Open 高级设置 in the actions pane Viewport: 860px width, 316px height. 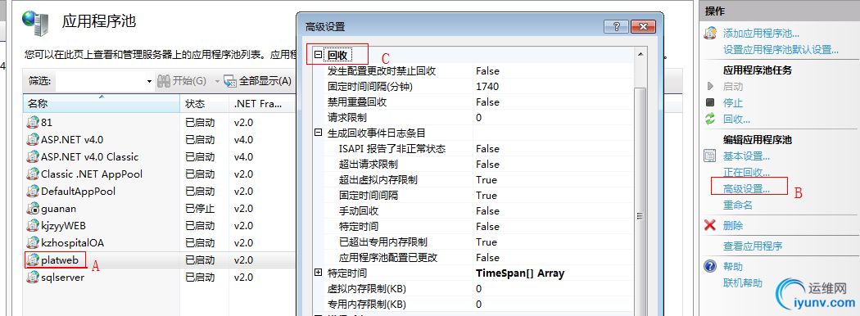pos(746,189)
